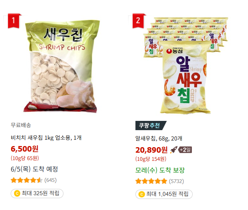Click the coin icon beside 최대 325원 적립
This screenshot has height=210, width=248.
coord(17,193)
